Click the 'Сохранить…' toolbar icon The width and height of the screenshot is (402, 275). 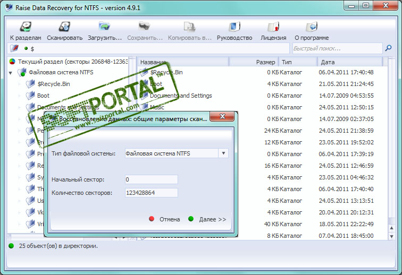point(144,27)
